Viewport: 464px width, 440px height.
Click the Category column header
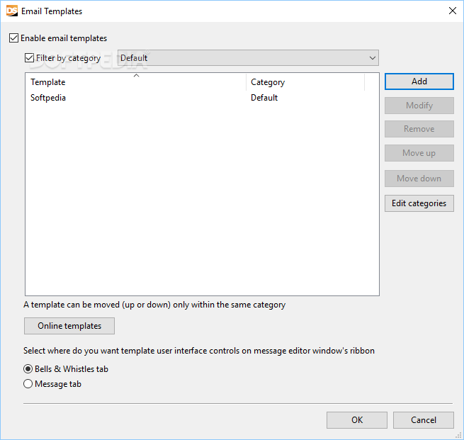point(305,82)
